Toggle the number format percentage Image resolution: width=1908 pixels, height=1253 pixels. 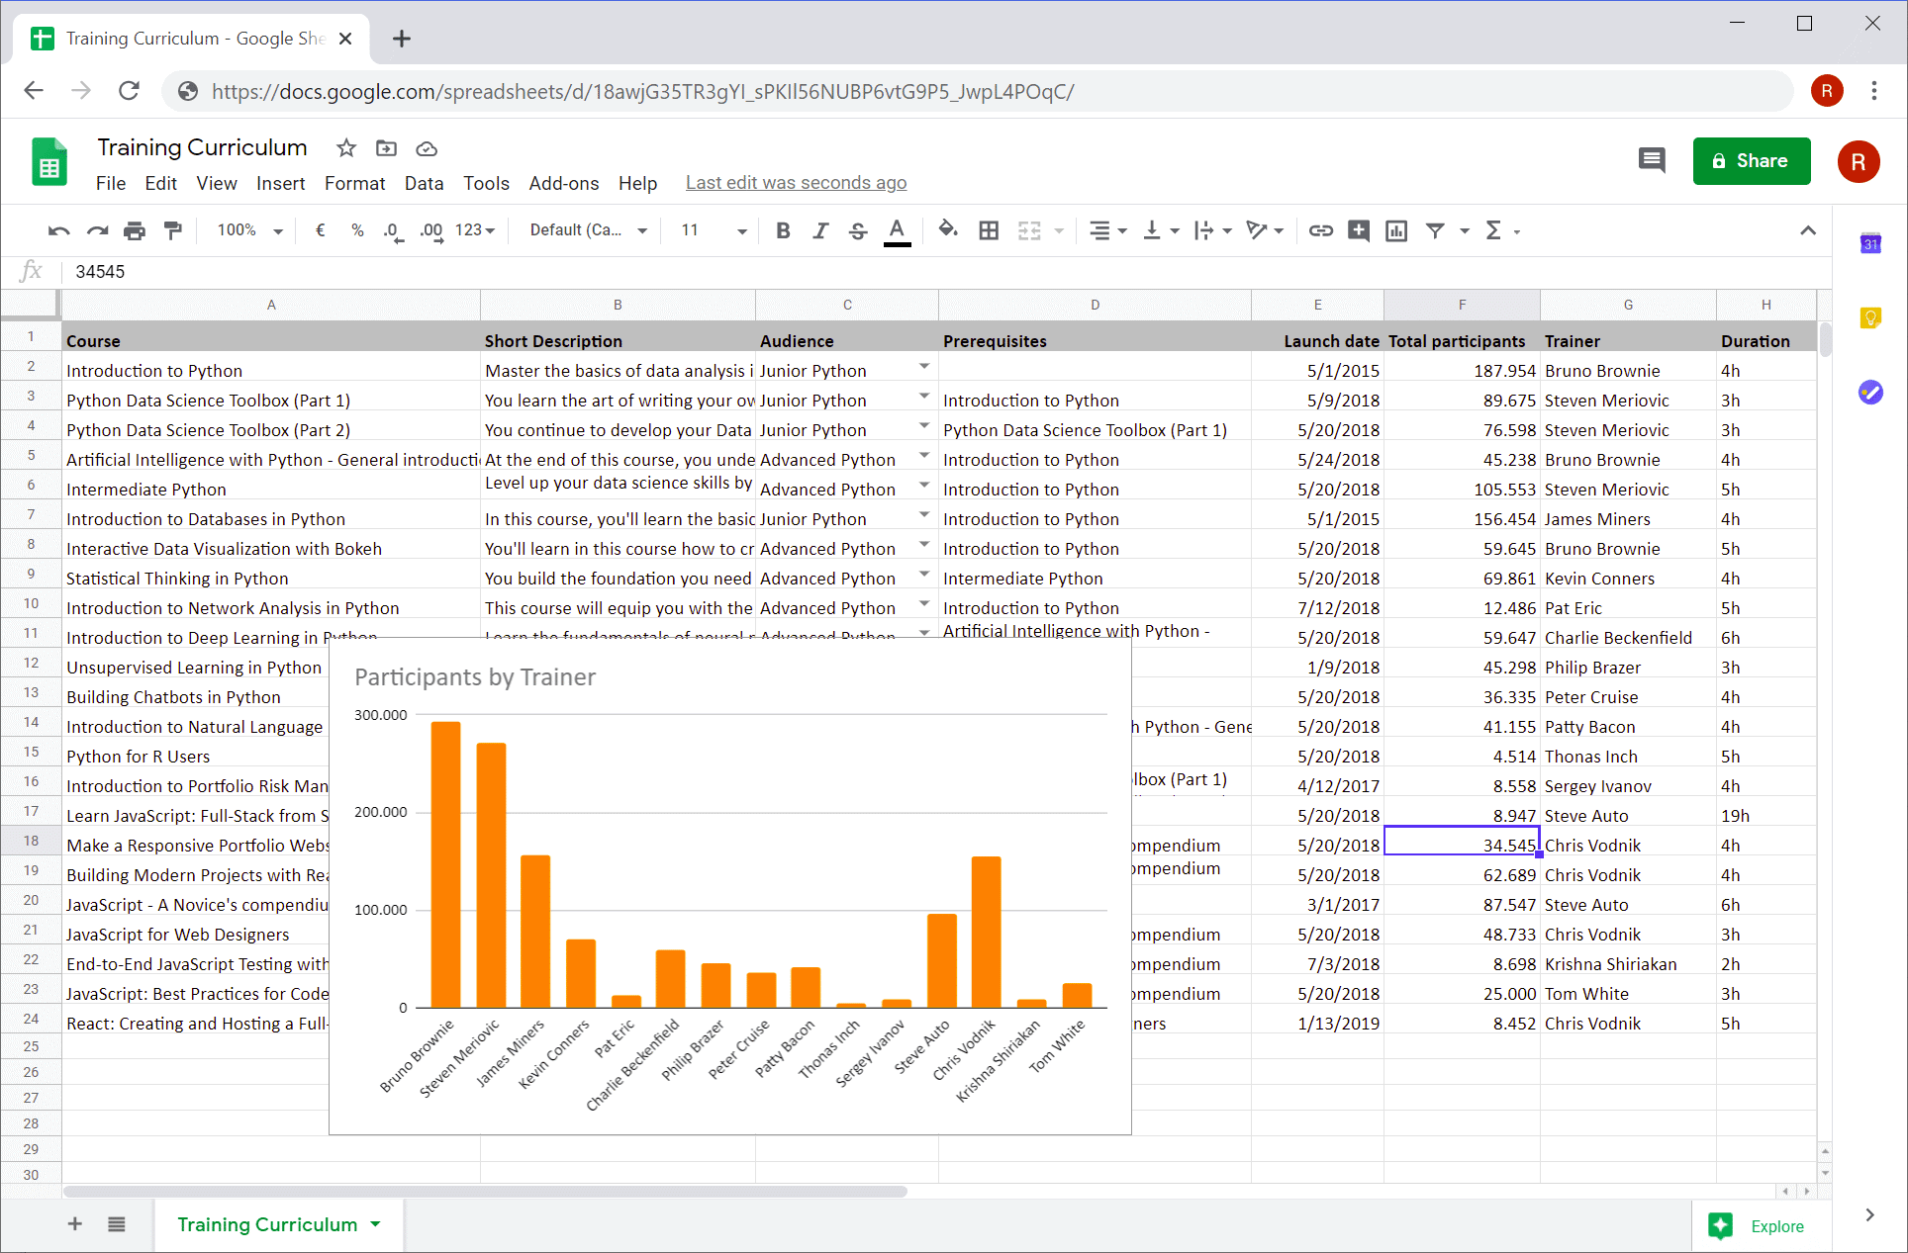click(354, 230)
